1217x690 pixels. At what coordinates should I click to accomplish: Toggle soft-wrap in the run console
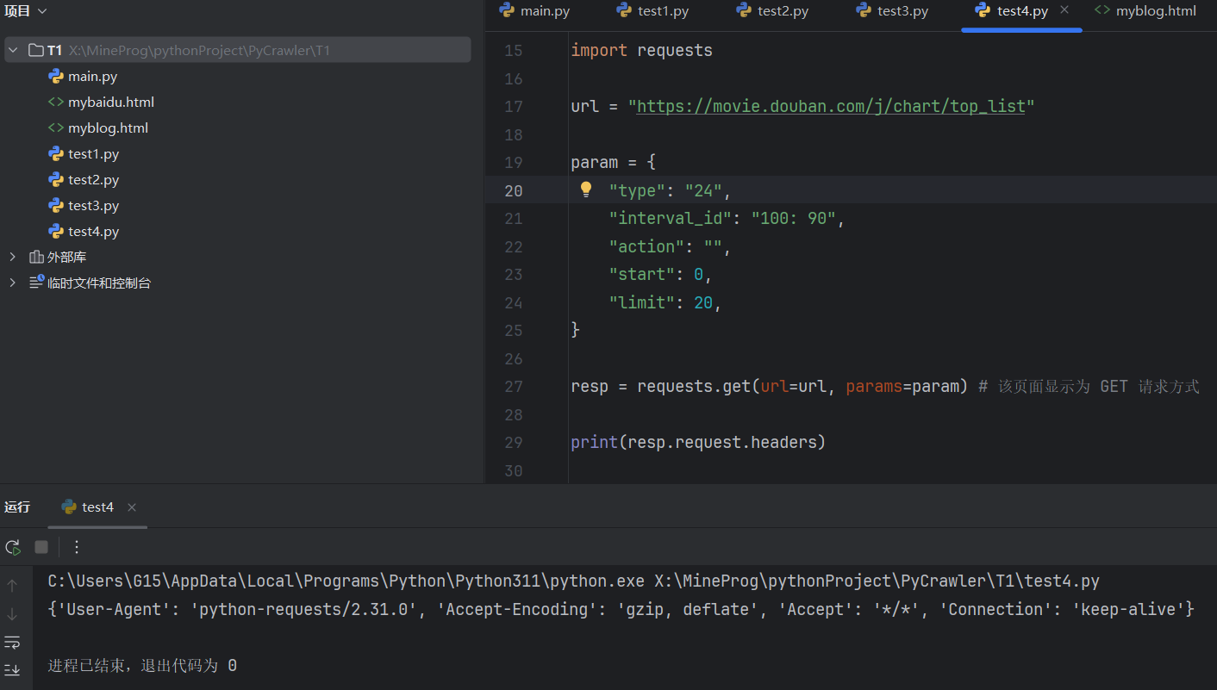tap(12, 642)
